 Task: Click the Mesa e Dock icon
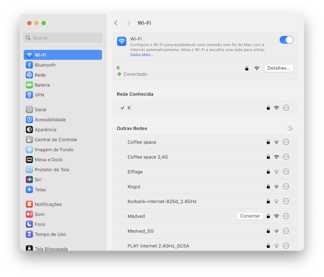click(x=29, y=160)
